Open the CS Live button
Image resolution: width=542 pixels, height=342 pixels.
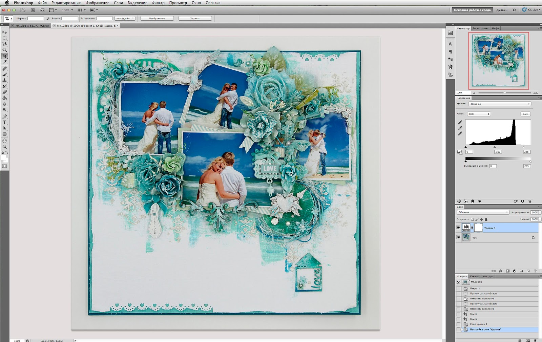pyautogui.click(x=531, y=10)
